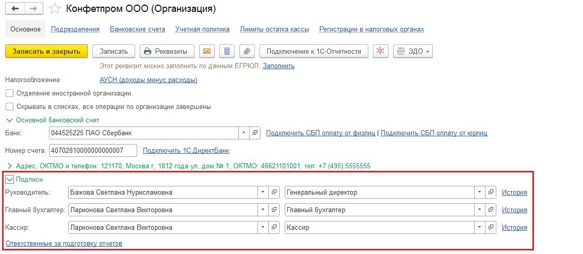Expand the Руководитель name dropdown
Screen dimensions: 583x254
[x=263, y=193]
